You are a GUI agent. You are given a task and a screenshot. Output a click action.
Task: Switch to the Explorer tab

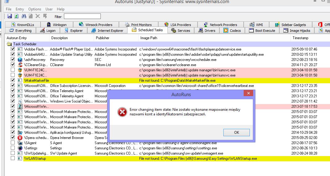pos(73,30)
